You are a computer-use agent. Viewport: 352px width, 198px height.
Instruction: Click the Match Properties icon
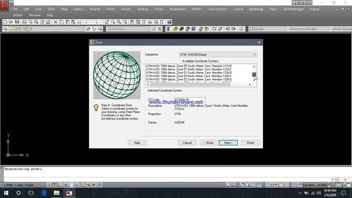point(73,22)
